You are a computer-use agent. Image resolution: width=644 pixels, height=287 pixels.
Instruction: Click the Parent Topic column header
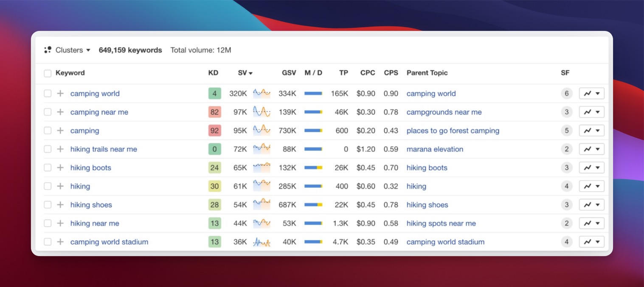click(427, 72)
